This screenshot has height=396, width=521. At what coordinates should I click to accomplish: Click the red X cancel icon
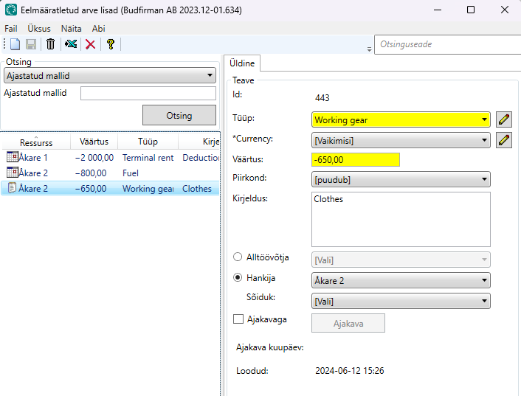[x=91, y=44]
